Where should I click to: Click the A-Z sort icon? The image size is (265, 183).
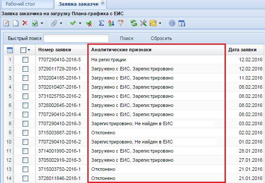tap(110, 23)
